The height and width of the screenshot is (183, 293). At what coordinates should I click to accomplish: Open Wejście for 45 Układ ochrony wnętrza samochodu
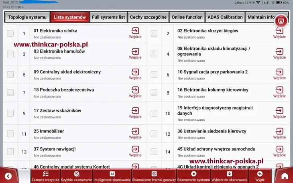pyautogui.click(x=279, y=151)
